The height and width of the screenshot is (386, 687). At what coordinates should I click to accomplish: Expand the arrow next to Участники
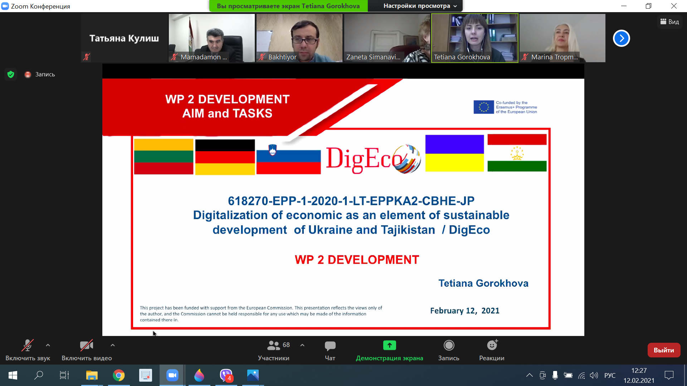tap(302, 345)
